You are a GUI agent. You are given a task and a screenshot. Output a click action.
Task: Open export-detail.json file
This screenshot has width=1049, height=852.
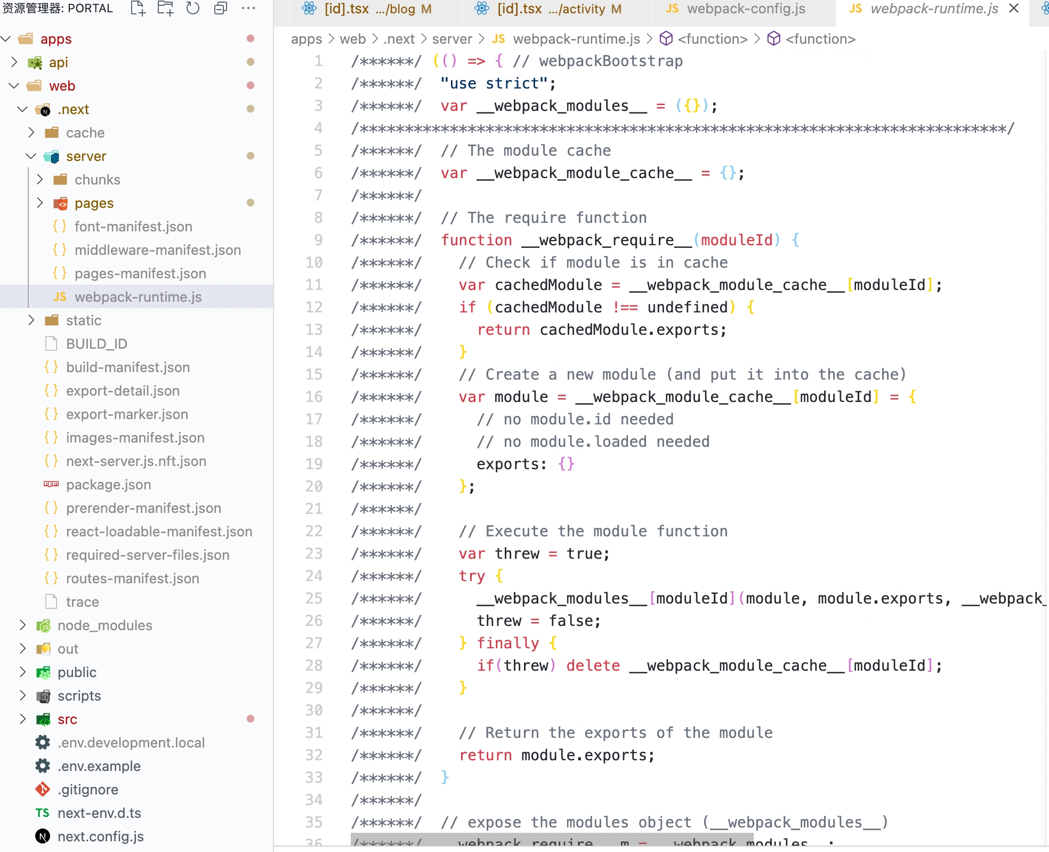coord(136,391)
